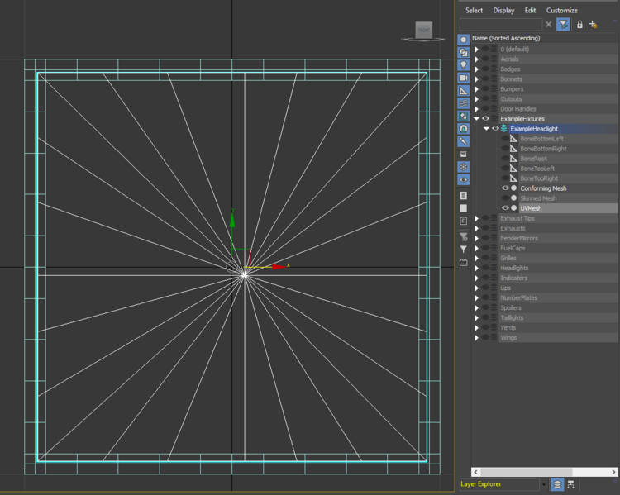Screen dimensions: 620x495
Task: Open the Layer Explorer dropdown
Action: tap(544, 484)
